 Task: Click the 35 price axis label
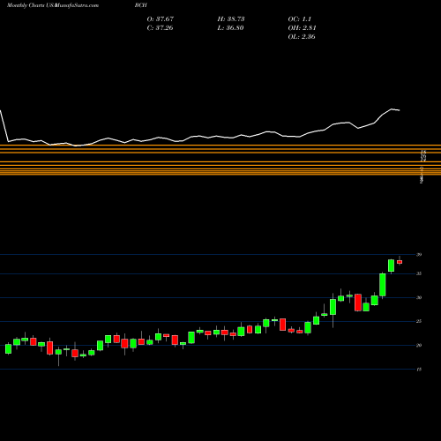tap(419, 273)
